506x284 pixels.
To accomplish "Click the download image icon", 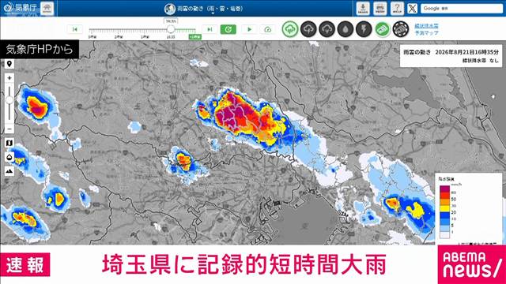I will [x=363, y=9].
